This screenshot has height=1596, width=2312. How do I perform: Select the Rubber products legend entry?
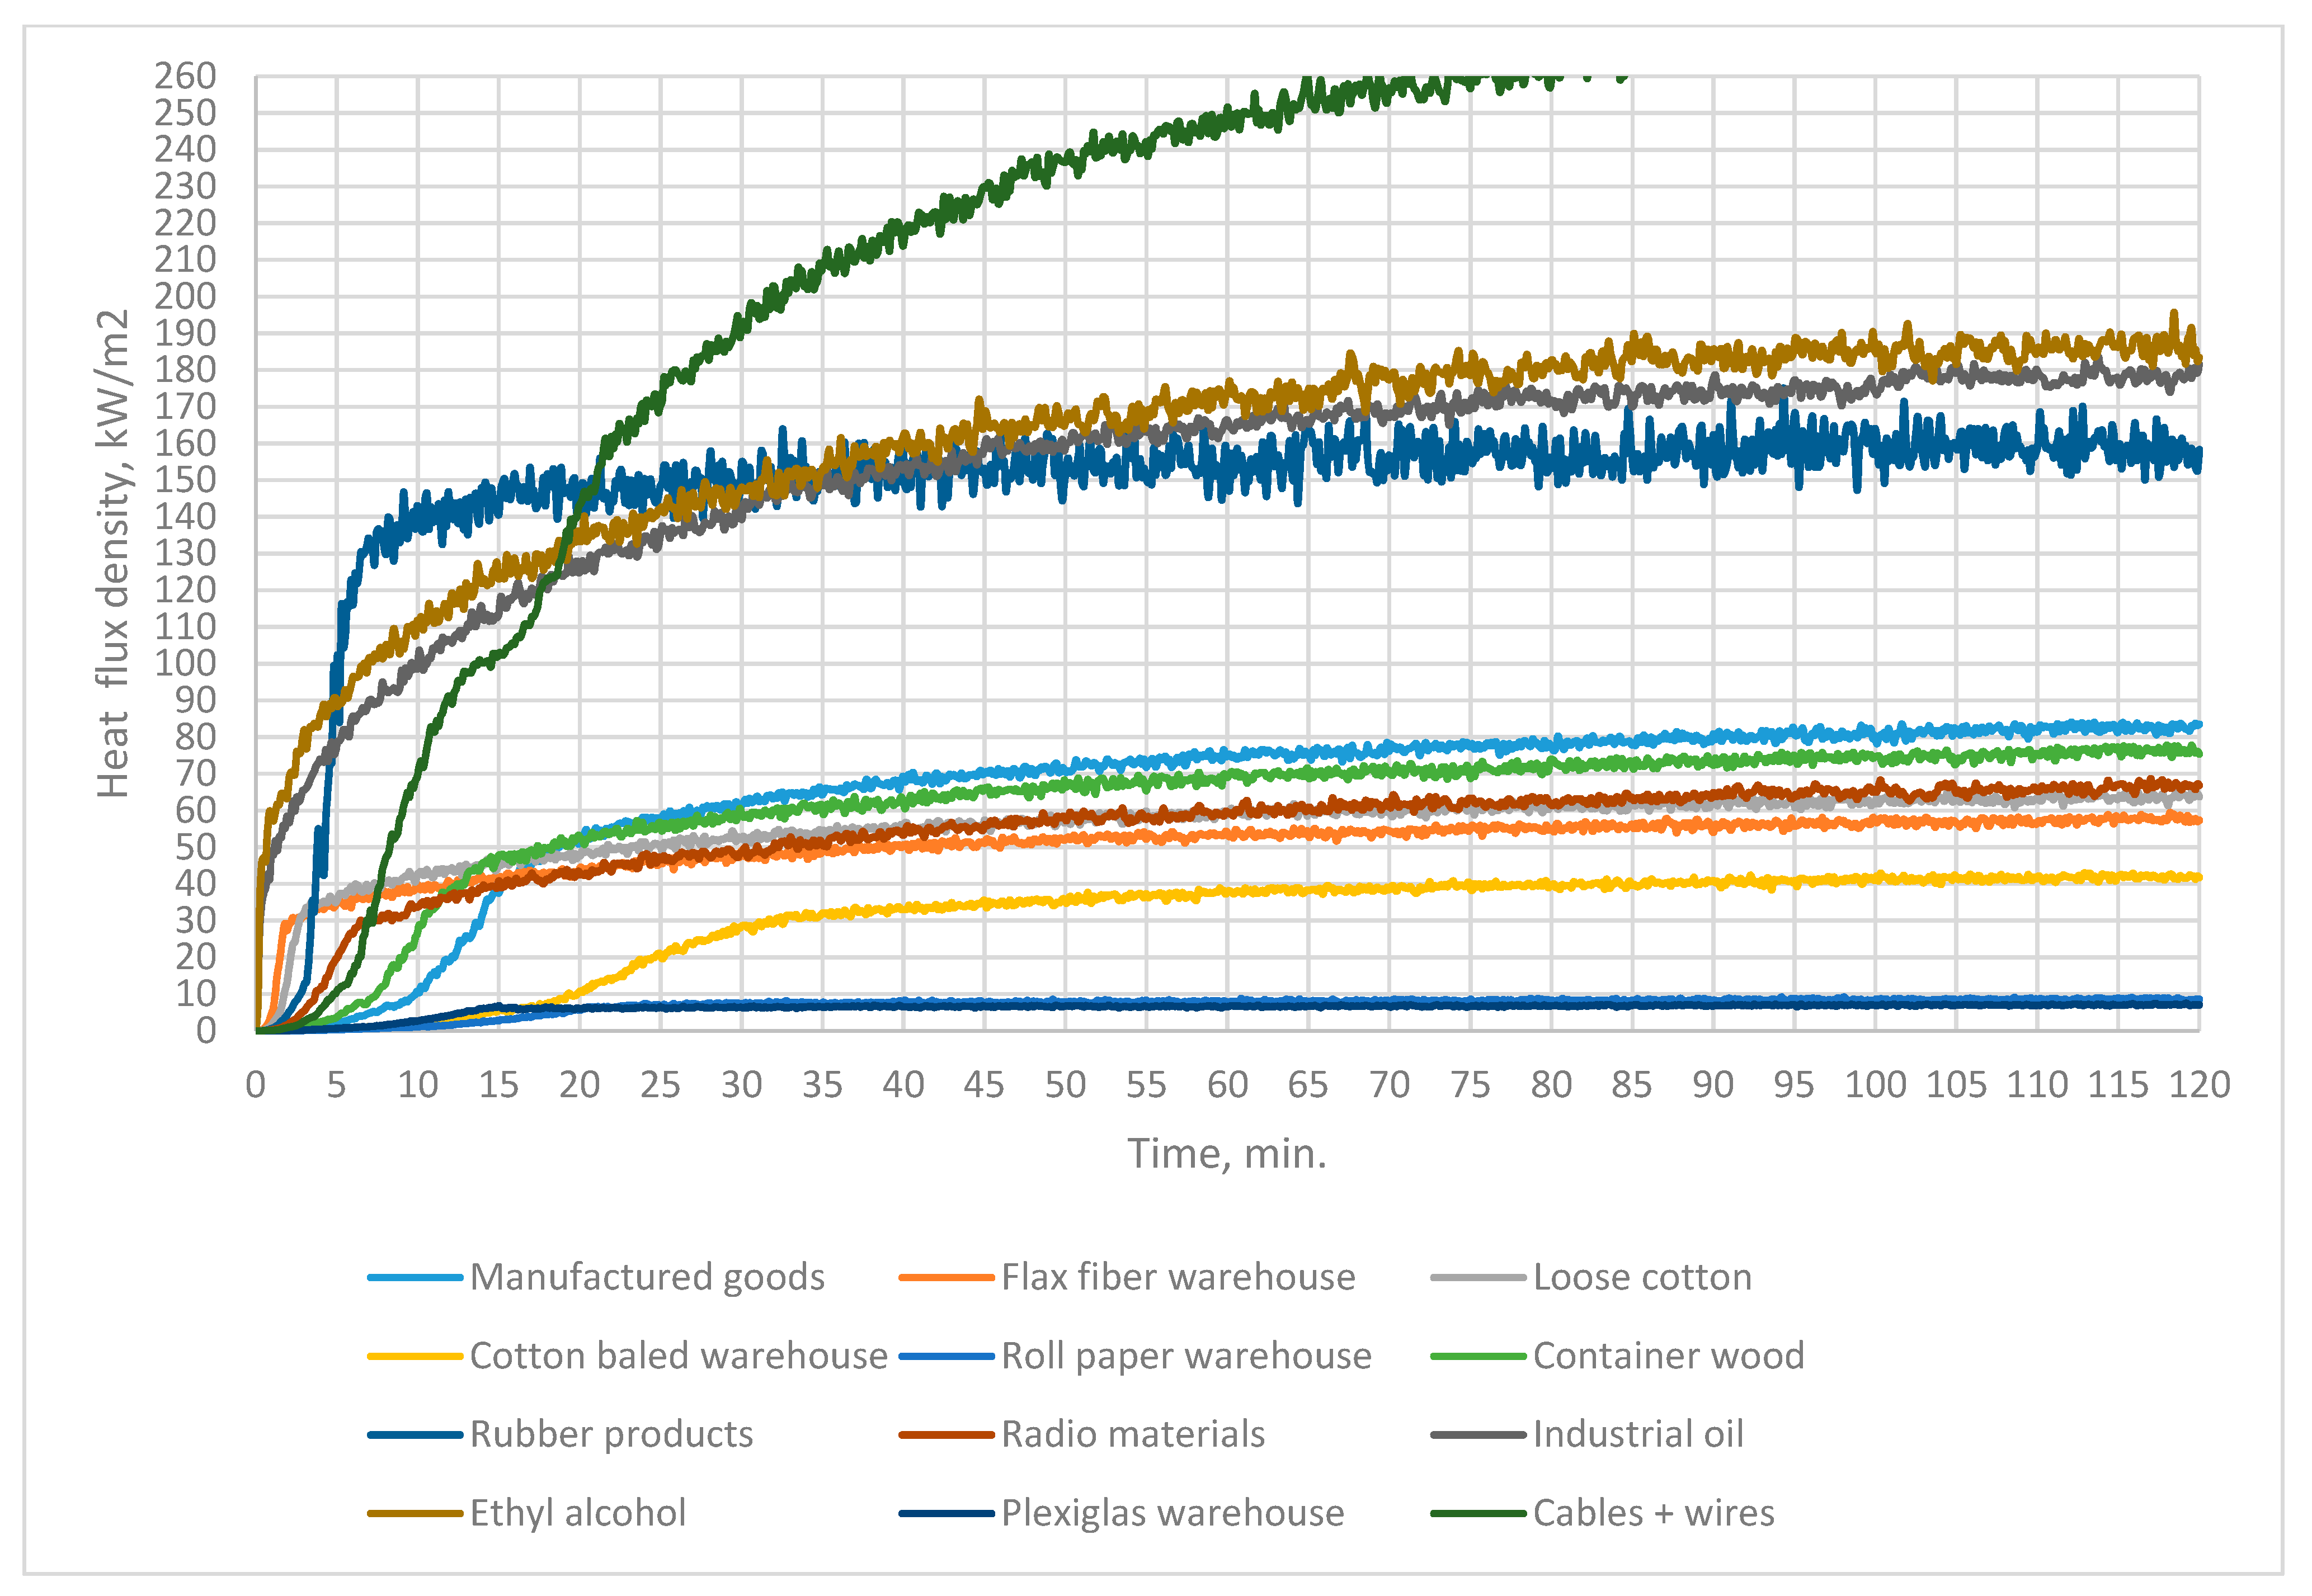pos(611,1434)
